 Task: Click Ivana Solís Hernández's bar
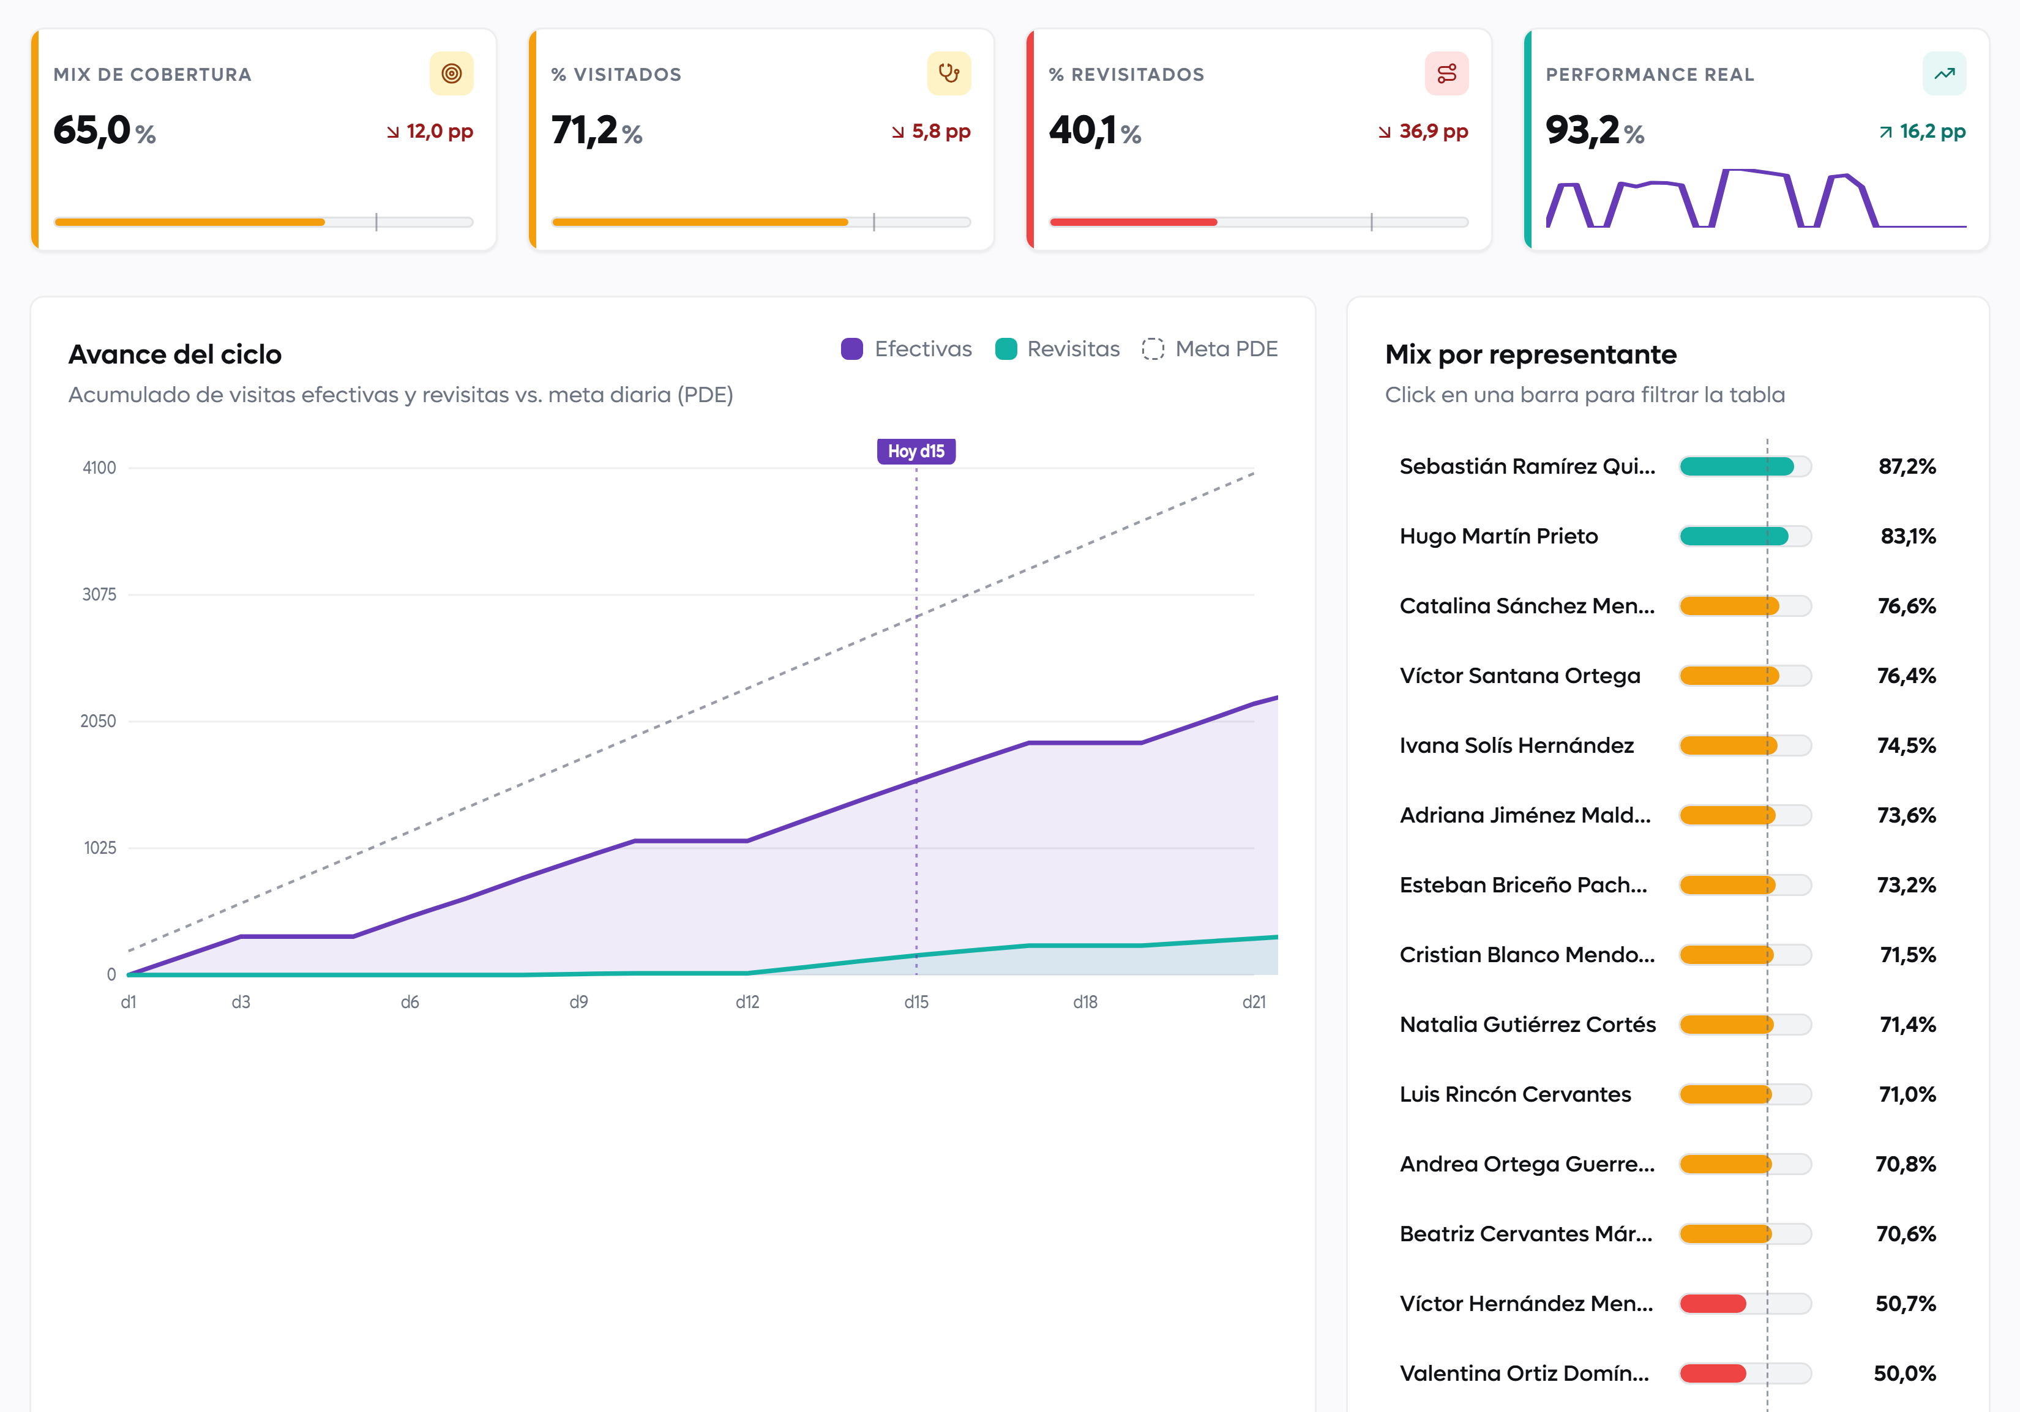click(1745, 745)
